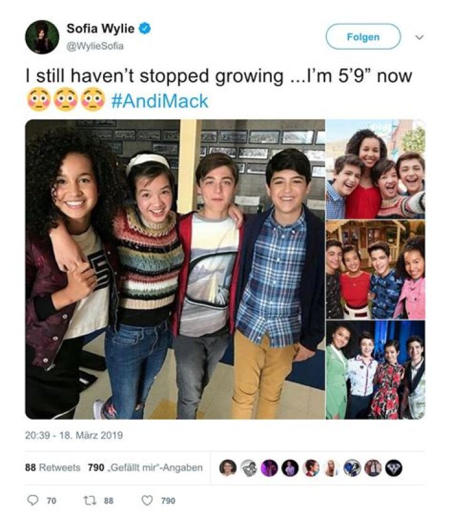Click the first liker avatar
The width and height of the screenshot is (452, 517).
point(228,468)
